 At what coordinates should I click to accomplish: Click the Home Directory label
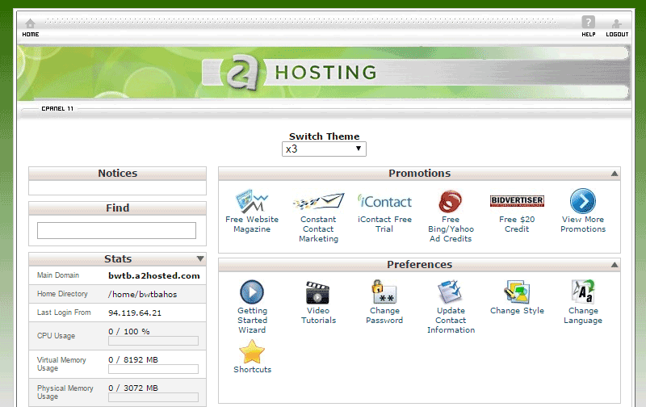coord(62,294)
